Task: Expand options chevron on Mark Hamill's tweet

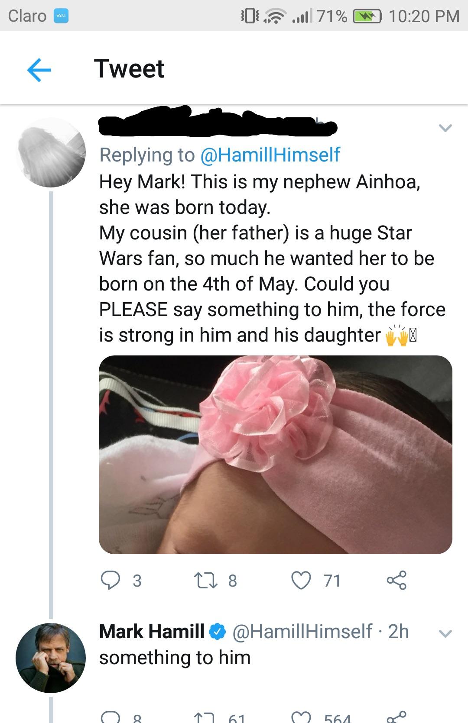Action: click(x=445, y=633)
